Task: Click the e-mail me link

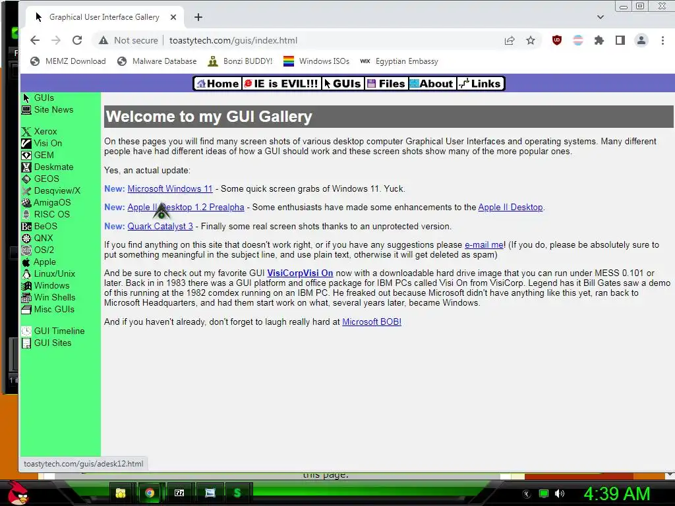Action: (484, 245)
